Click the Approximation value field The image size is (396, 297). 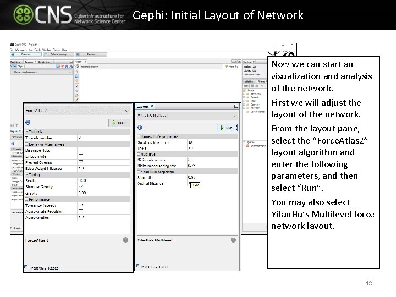click(103, 217)
